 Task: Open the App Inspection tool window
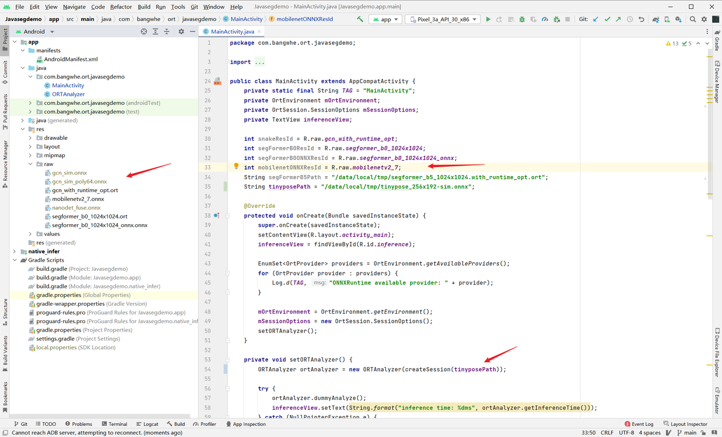(245, 424)
